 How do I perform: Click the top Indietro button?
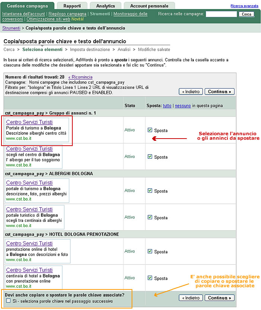click(x=191, y=92)
